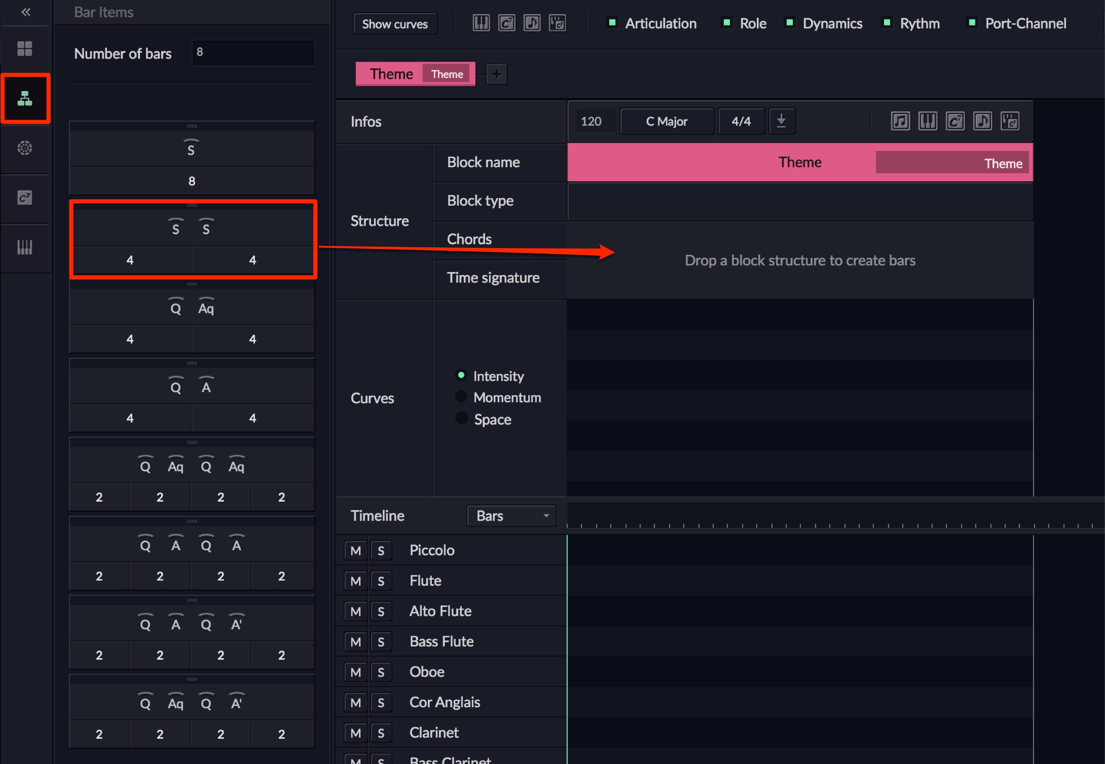Toggle the Dynamics checkbox
Image resolution: width=1105 pixels, height=764 pixels.
(x=790, y=22)
